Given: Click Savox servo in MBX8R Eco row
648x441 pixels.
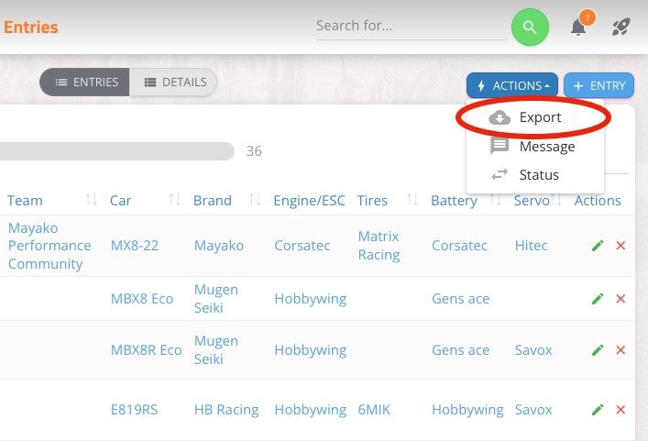Looking at the screenshot, I should tap(533, 350).
